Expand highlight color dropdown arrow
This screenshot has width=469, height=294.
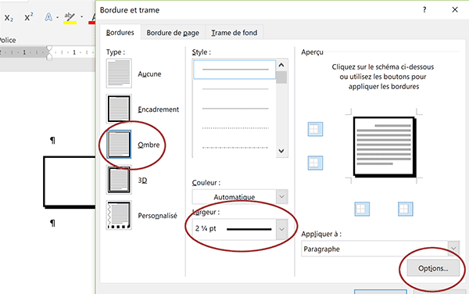point(81,17)
